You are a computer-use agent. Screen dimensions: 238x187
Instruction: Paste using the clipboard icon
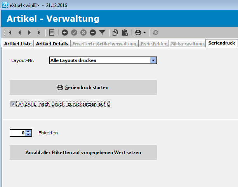coord(125,33)
